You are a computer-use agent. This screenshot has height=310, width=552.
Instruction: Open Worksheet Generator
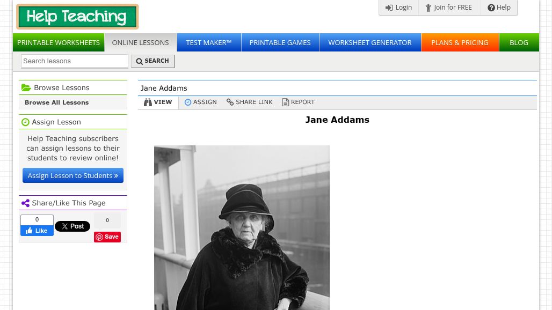pos(369,42)
